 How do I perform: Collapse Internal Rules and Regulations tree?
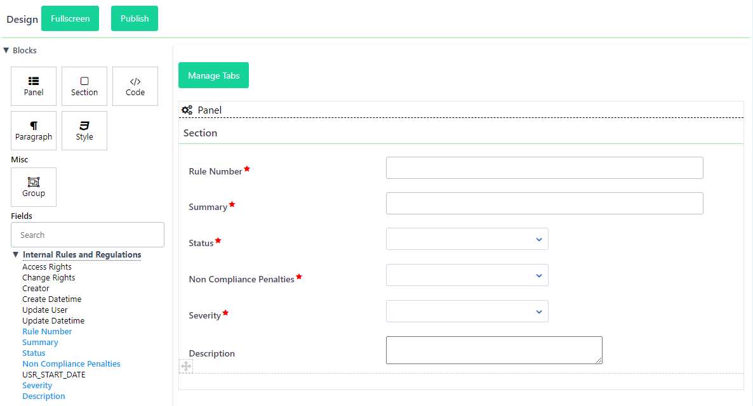pyautogui.click(x=16, y=255)
